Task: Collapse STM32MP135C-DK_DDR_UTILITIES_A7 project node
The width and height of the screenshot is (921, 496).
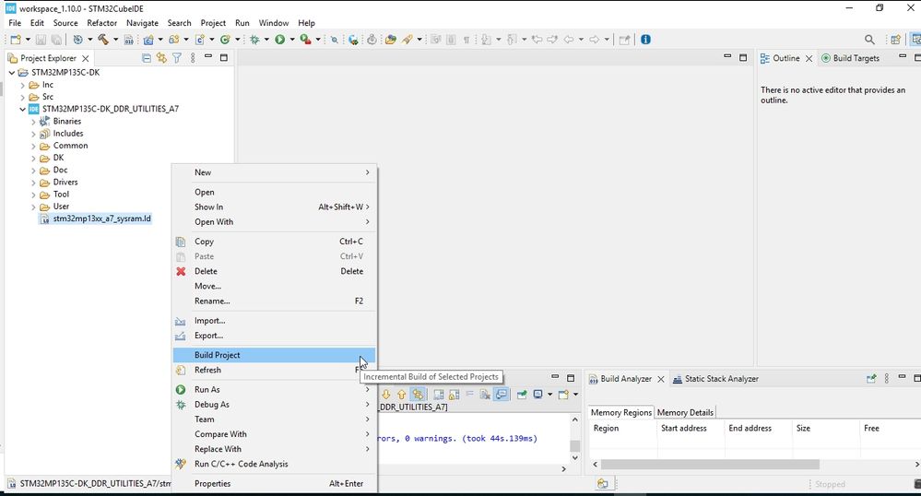Action: click(x=23, y=109)
